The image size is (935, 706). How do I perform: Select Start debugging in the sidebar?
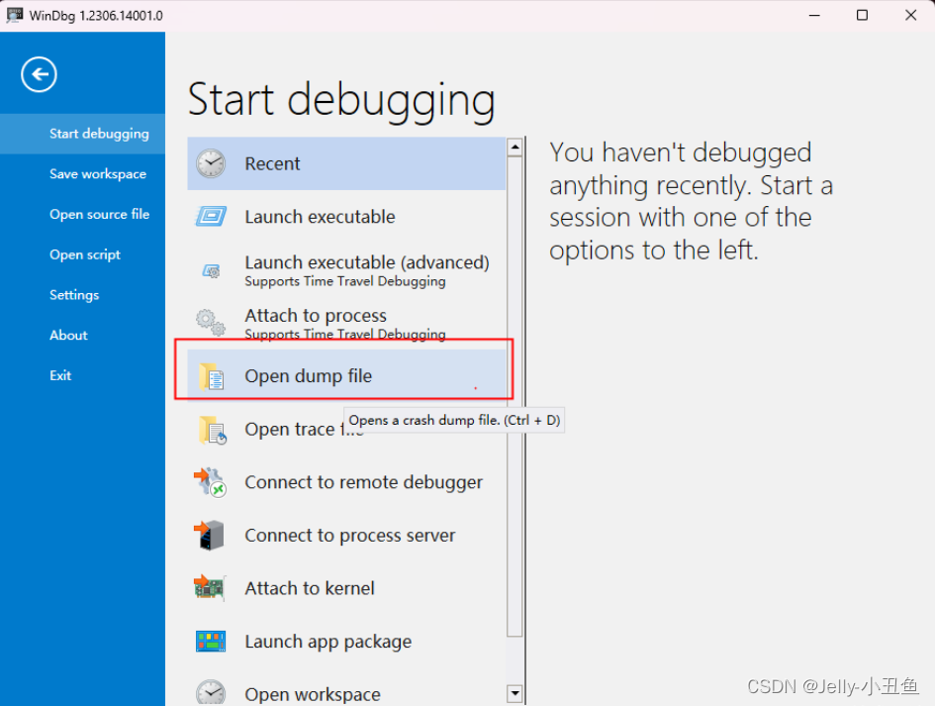click(82, 134)
